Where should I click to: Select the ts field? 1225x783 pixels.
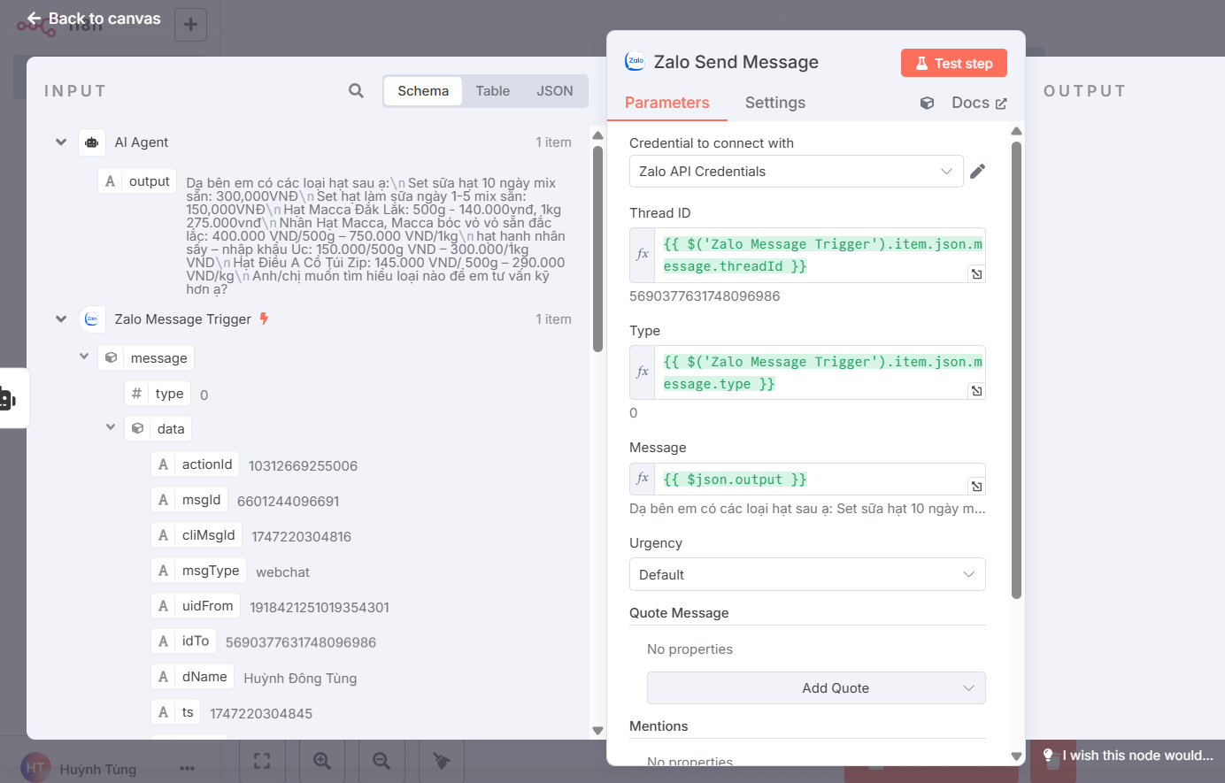[x=175, y=712]
